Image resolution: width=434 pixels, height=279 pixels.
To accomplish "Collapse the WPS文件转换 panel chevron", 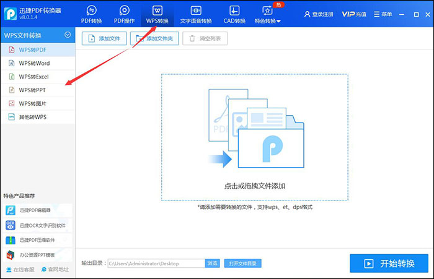I will (x=68, y=35).
